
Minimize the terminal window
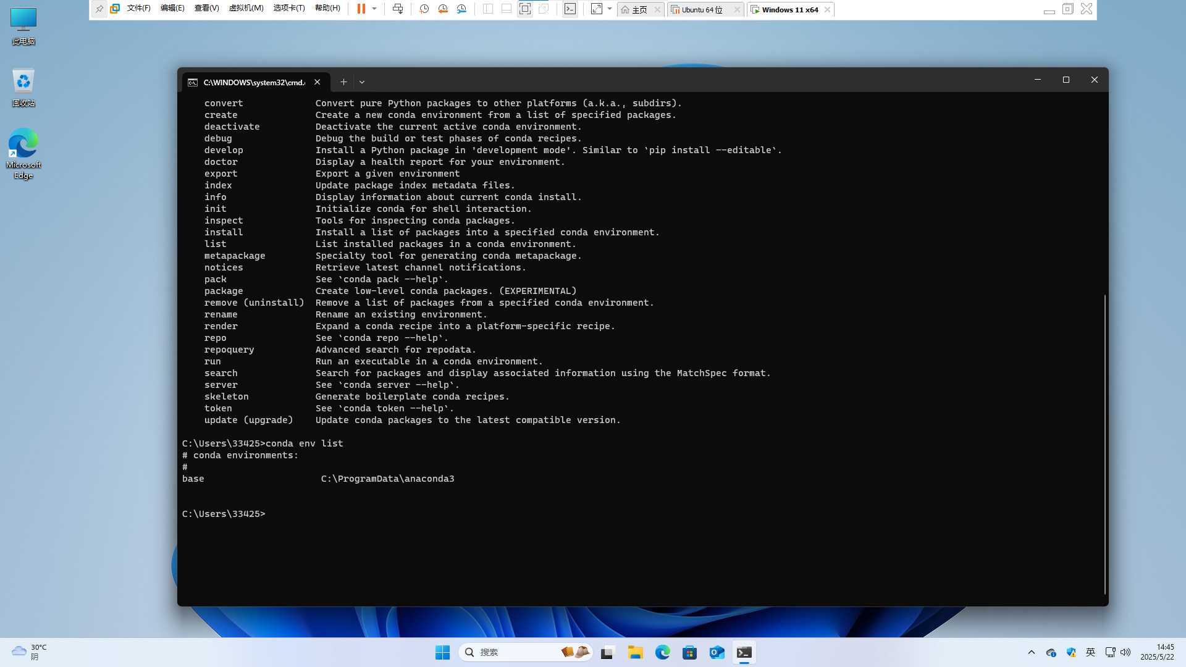1038,80
